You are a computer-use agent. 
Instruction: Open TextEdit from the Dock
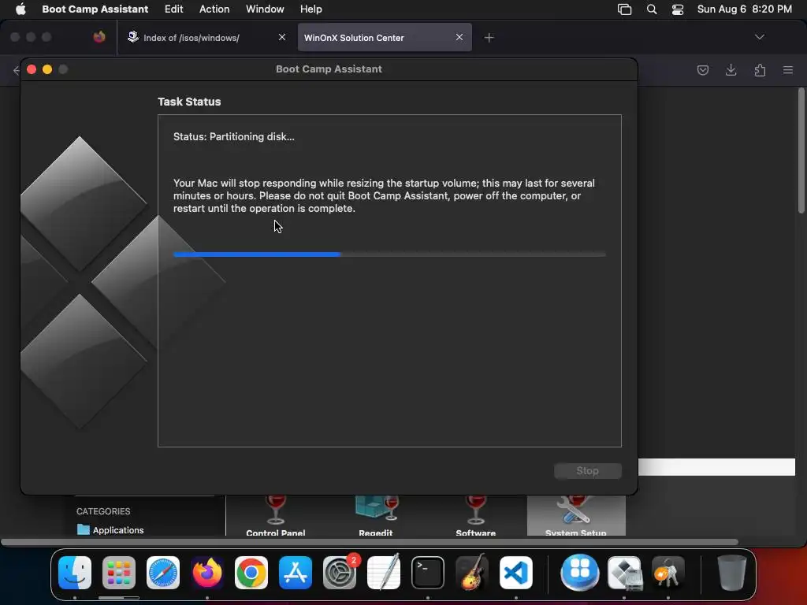coord(384,573)
